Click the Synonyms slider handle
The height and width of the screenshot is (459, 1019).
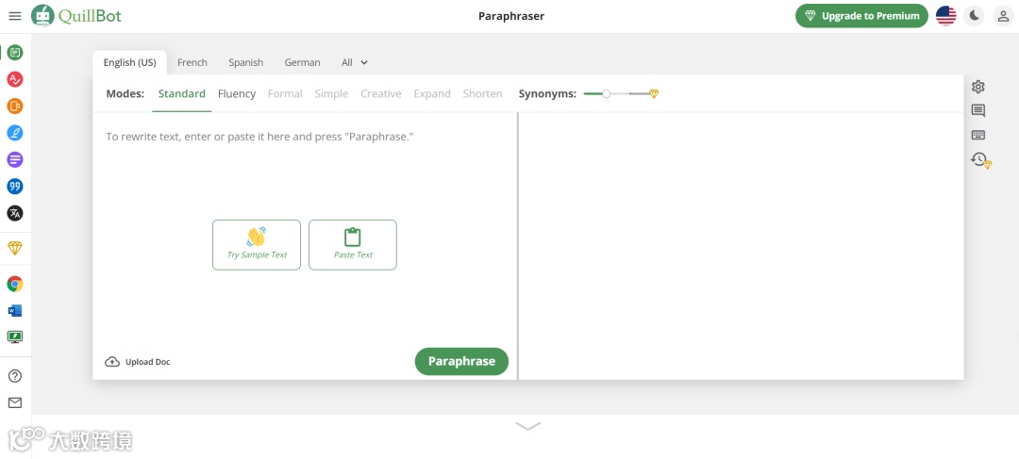pos(607,93)
